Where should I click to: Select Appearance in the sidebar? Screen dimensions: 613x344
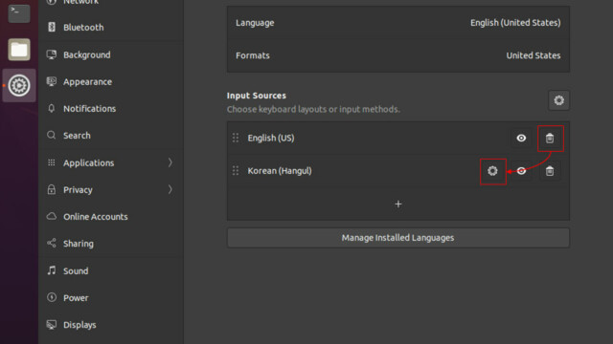tap(111, 81)
